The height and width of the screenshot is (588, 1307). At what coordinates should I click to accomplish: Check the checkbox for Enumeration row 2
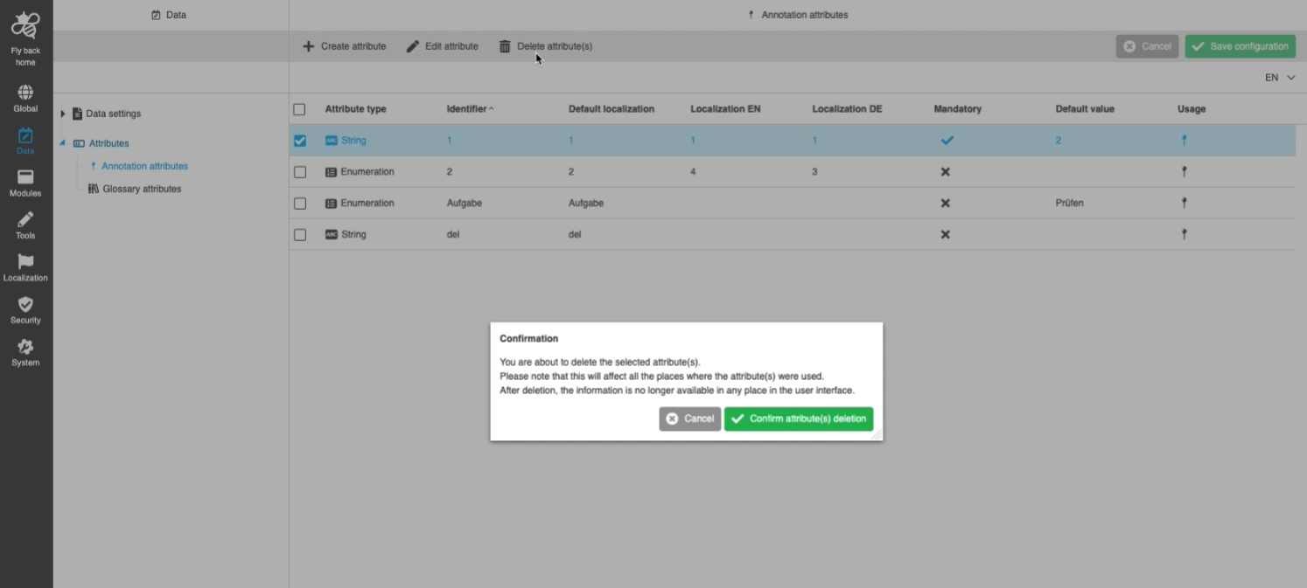click(300, 172)
